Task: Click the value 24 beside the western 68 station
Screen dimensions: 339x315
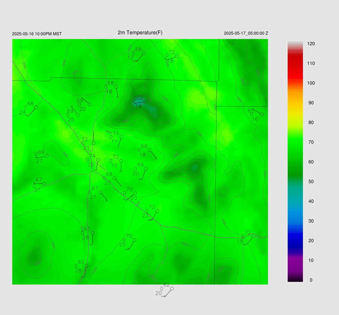Action: click(22, 112)
